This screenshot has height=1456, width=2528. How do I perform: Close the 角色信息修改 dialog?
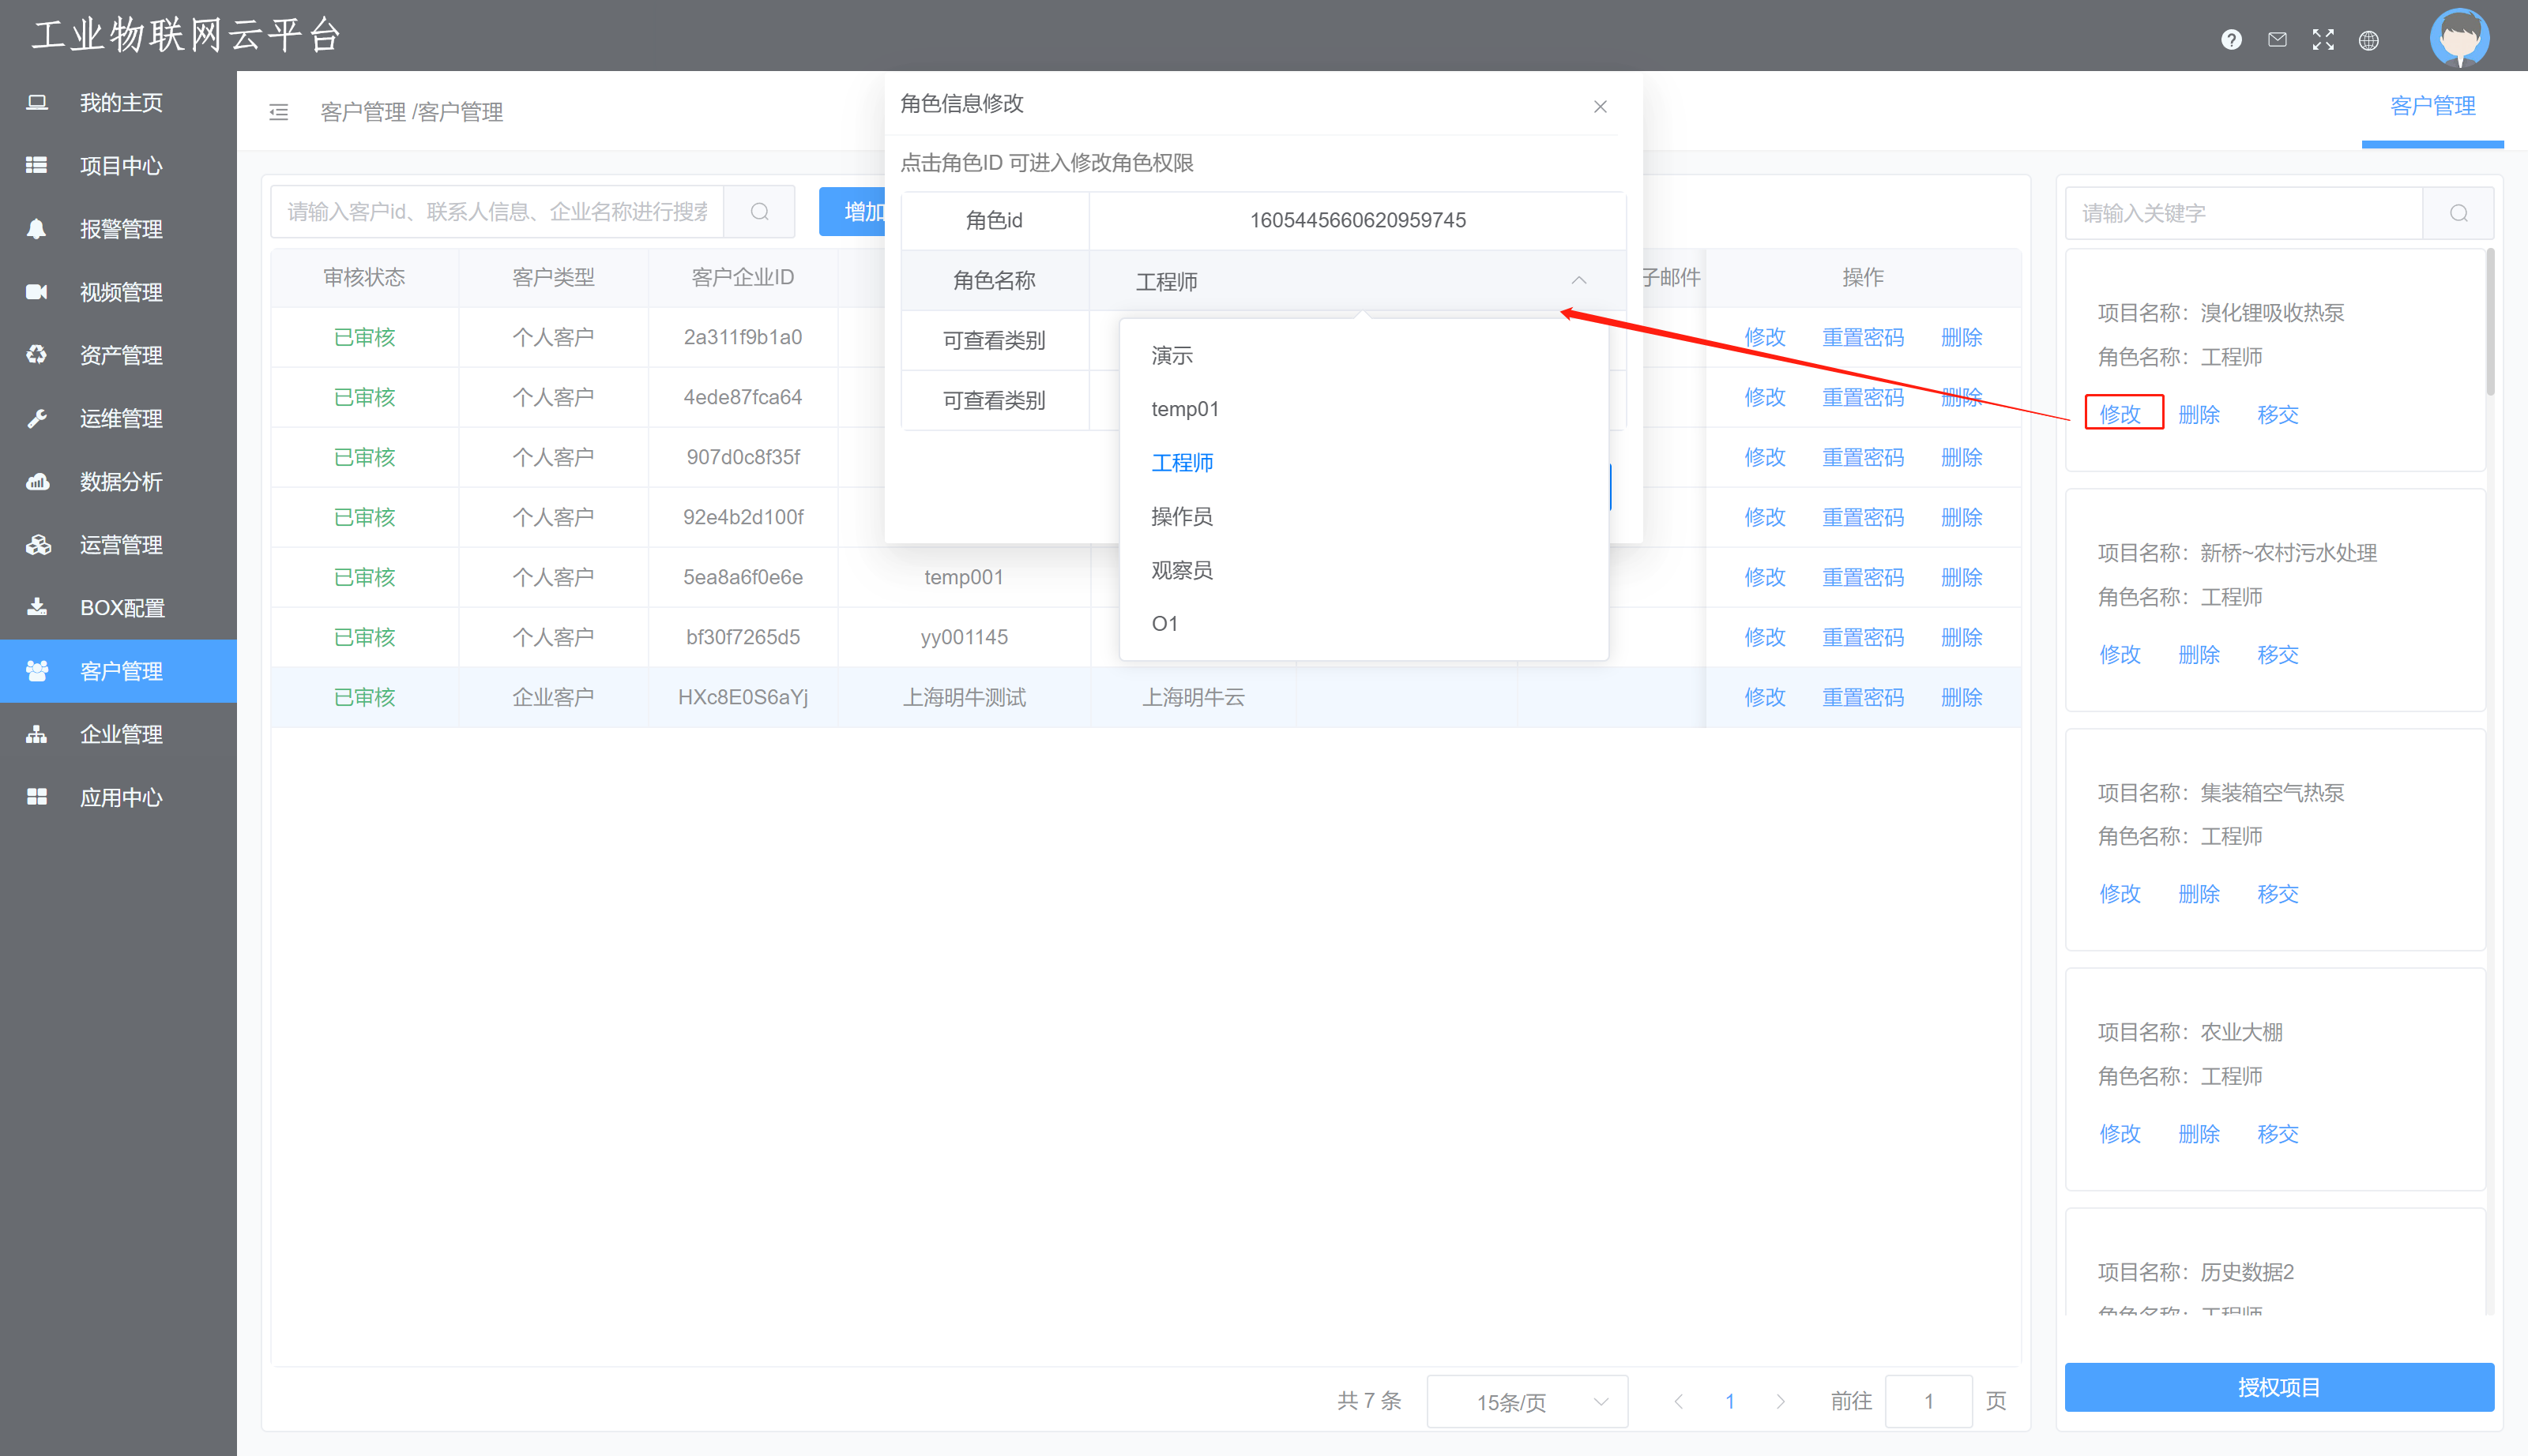pyautogui.click(x=1601, y=106)
